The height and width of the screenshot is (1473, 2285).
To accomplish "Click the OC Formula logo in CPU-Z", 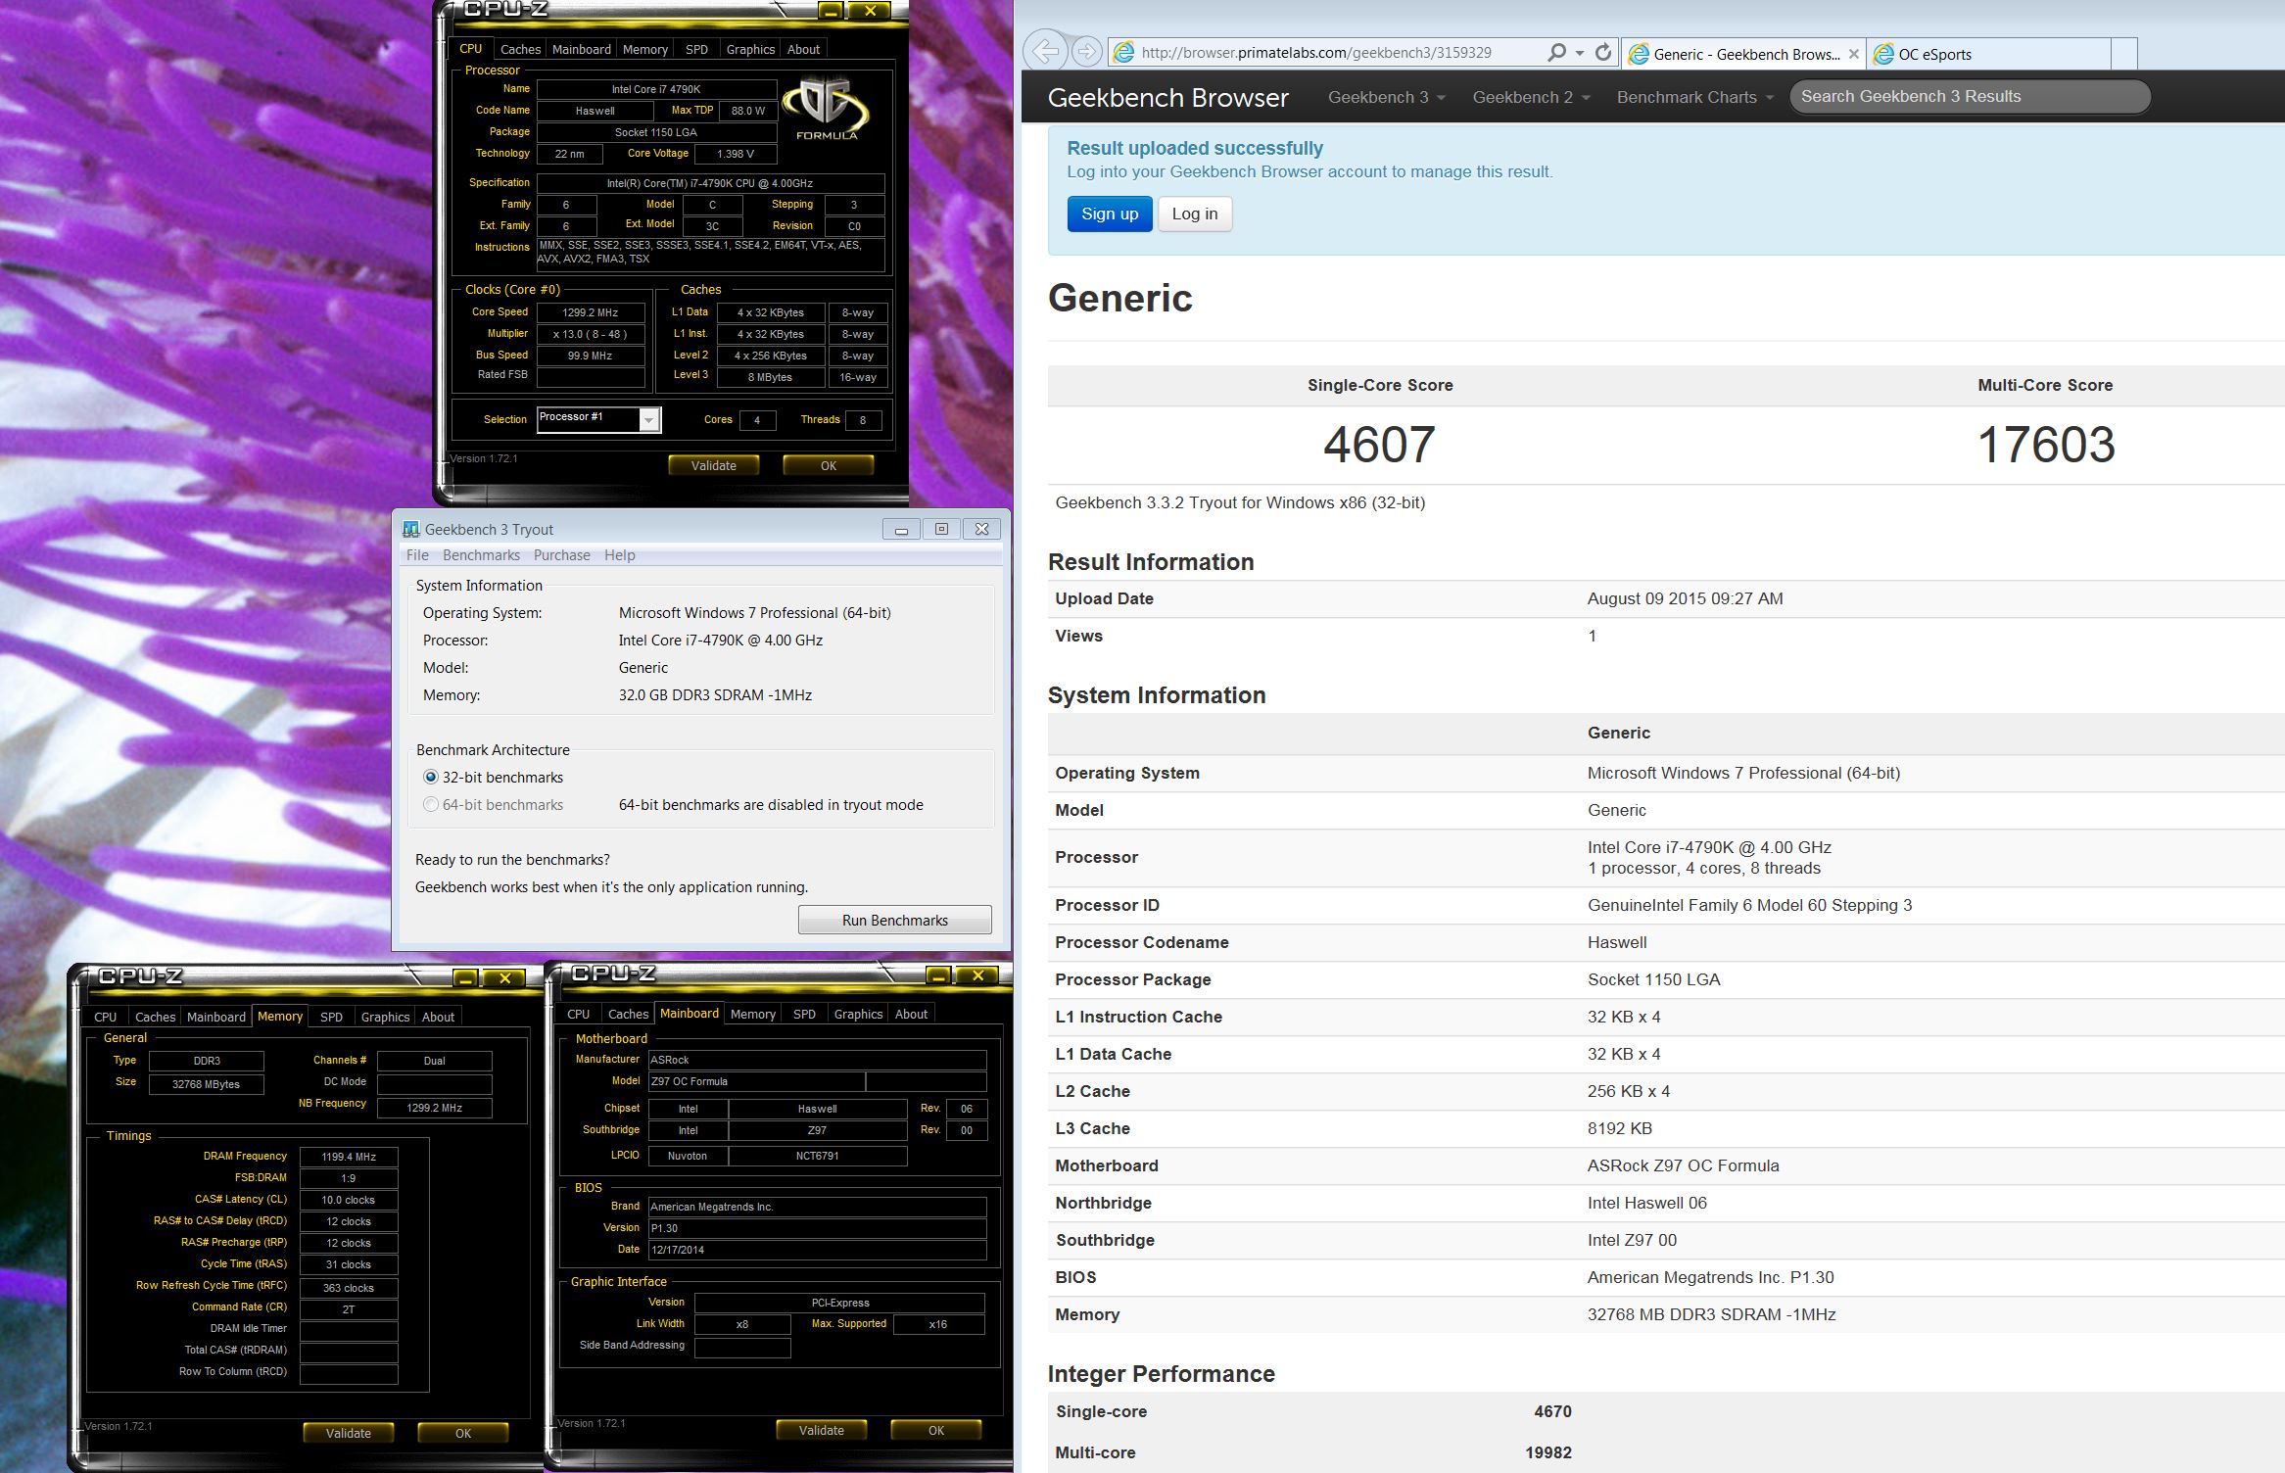I will click(826, 109).
